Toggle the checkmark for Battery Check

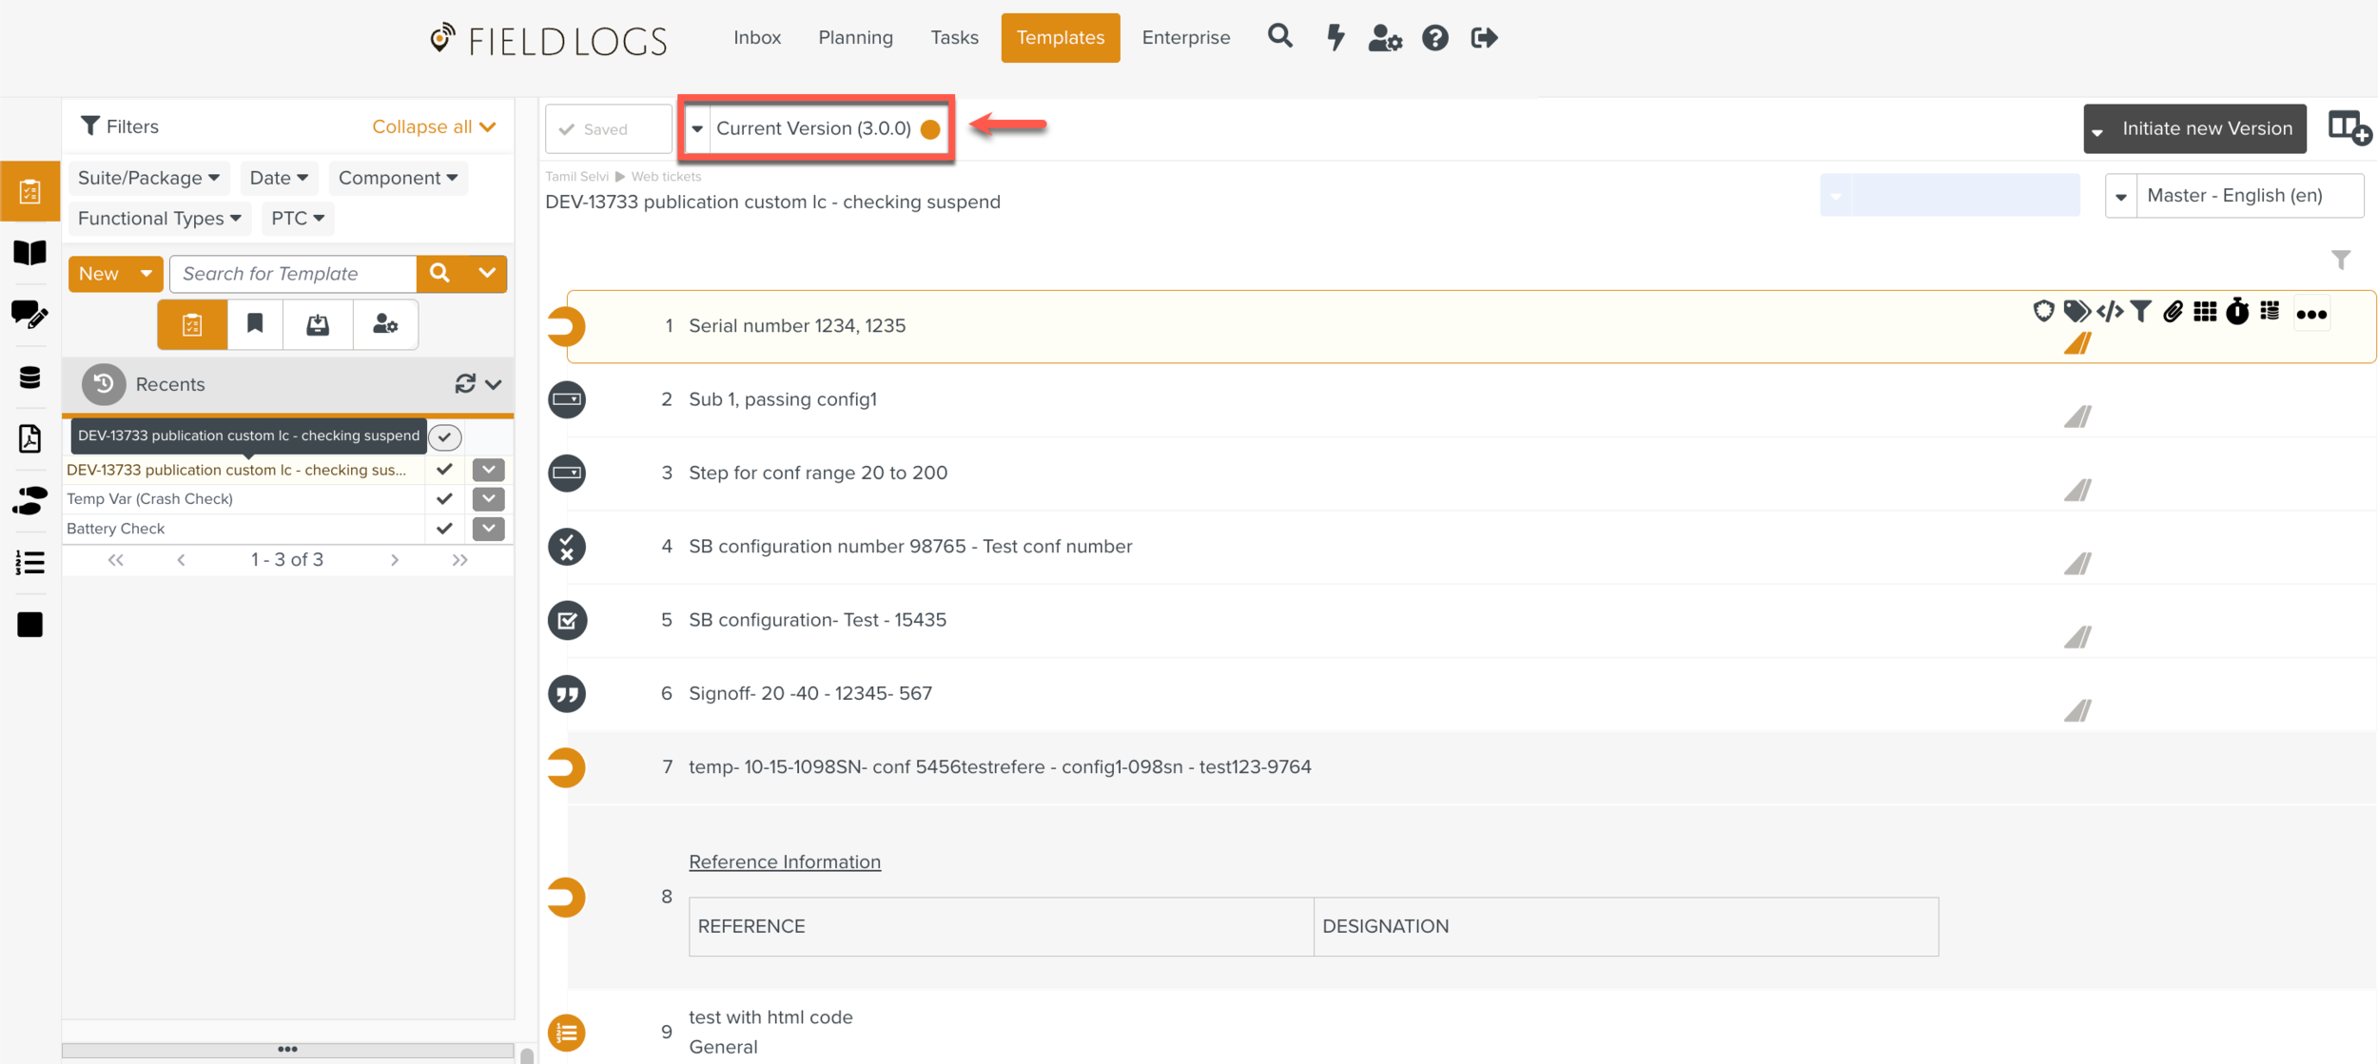[x=444, y=528]
